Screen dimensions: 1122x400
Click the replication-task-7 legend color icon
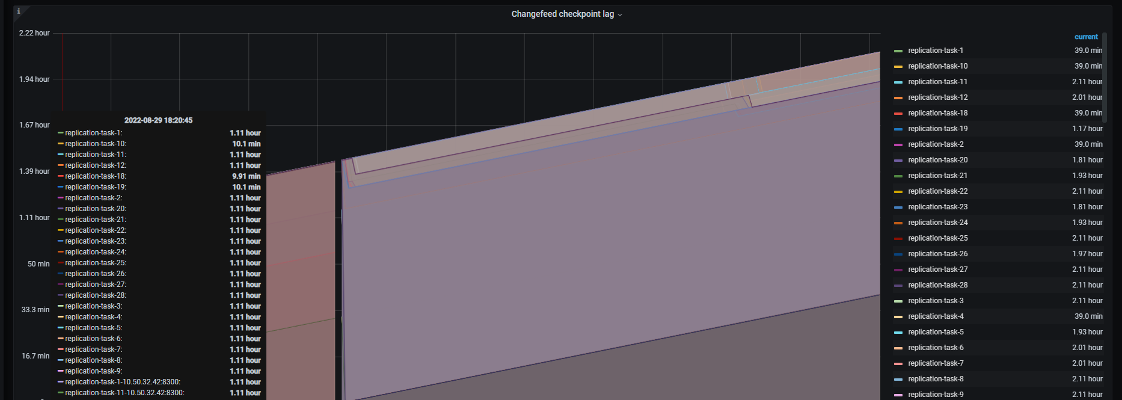(898, 364)
